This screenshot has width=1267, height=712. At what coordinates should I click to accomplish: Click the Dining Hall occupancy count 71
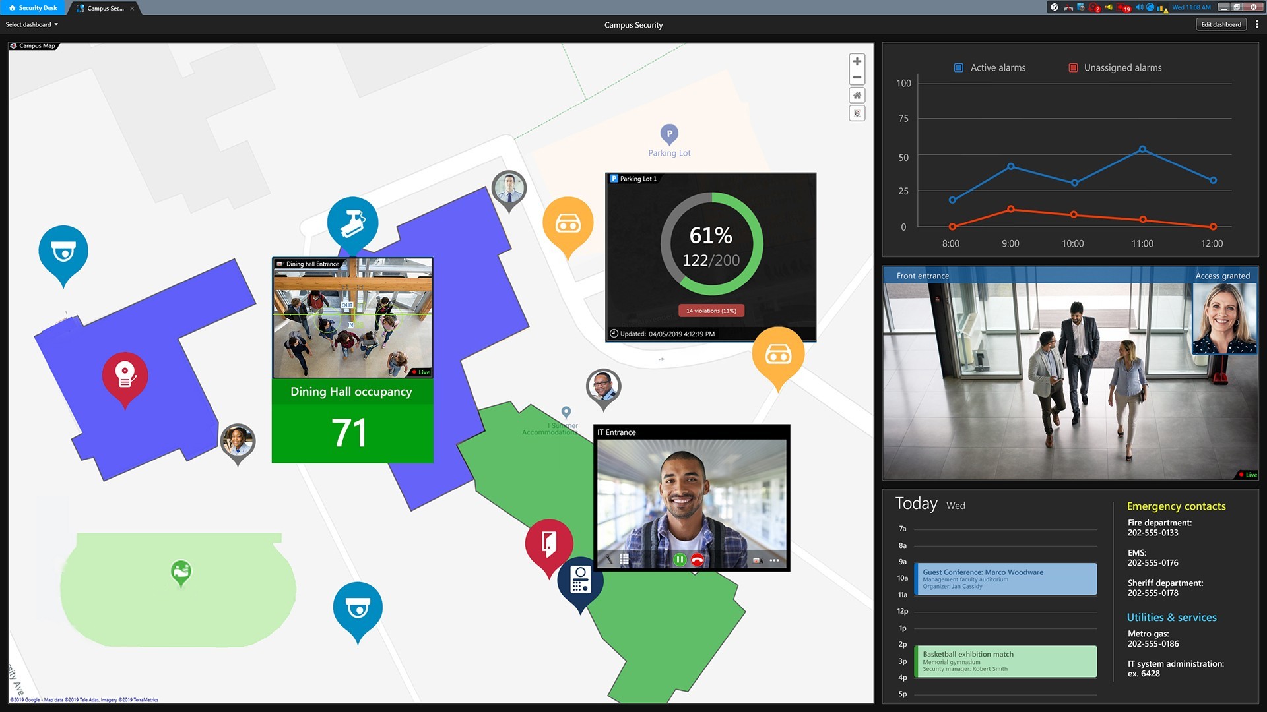(349, 433)
